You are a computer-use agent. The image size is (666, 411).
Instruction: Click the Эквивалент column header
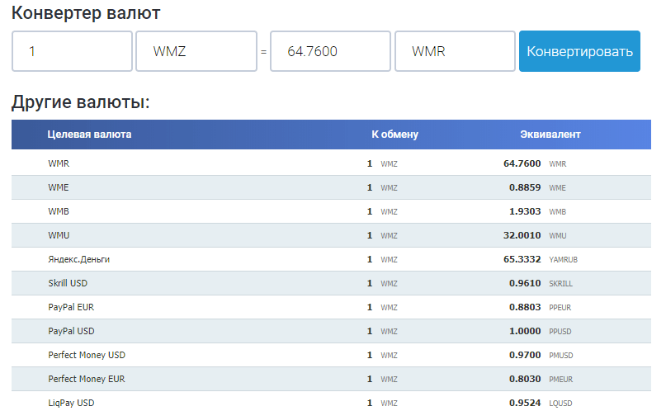click(550, 135)
